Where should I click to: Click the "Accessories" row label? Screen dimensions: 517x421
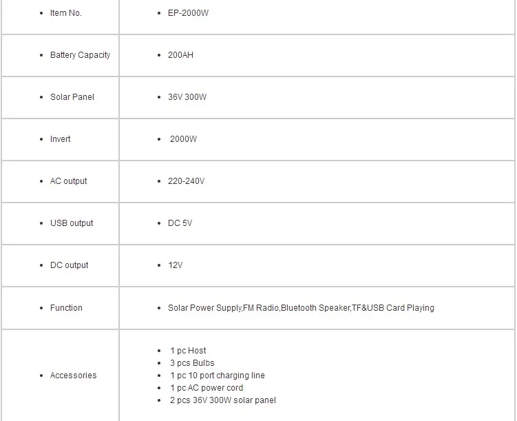(73, 376)
